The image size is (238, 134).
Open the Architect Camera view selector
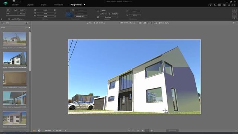tap(127, 23)
